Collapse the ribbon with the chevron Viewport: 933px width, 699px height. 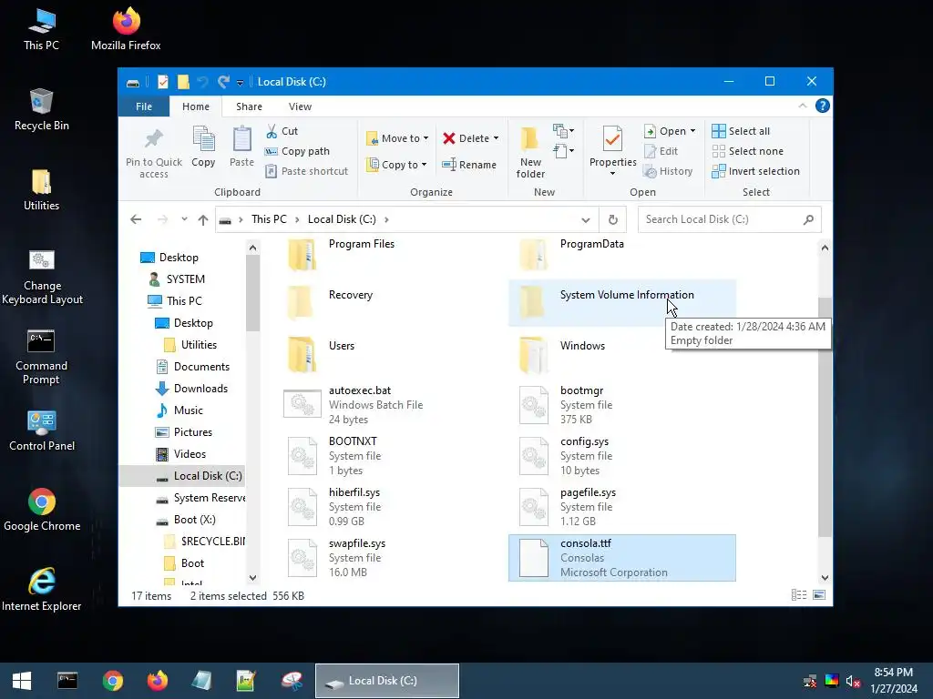coord(802,106)
